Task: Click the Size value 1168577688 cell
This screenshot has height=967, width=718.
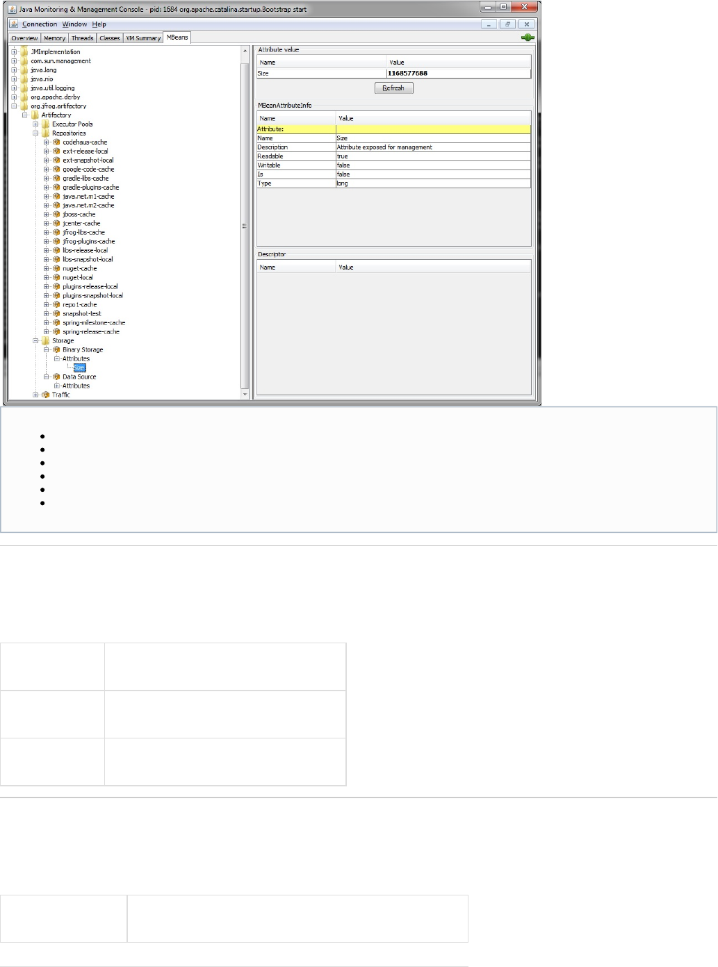Action: click(459, 73)
